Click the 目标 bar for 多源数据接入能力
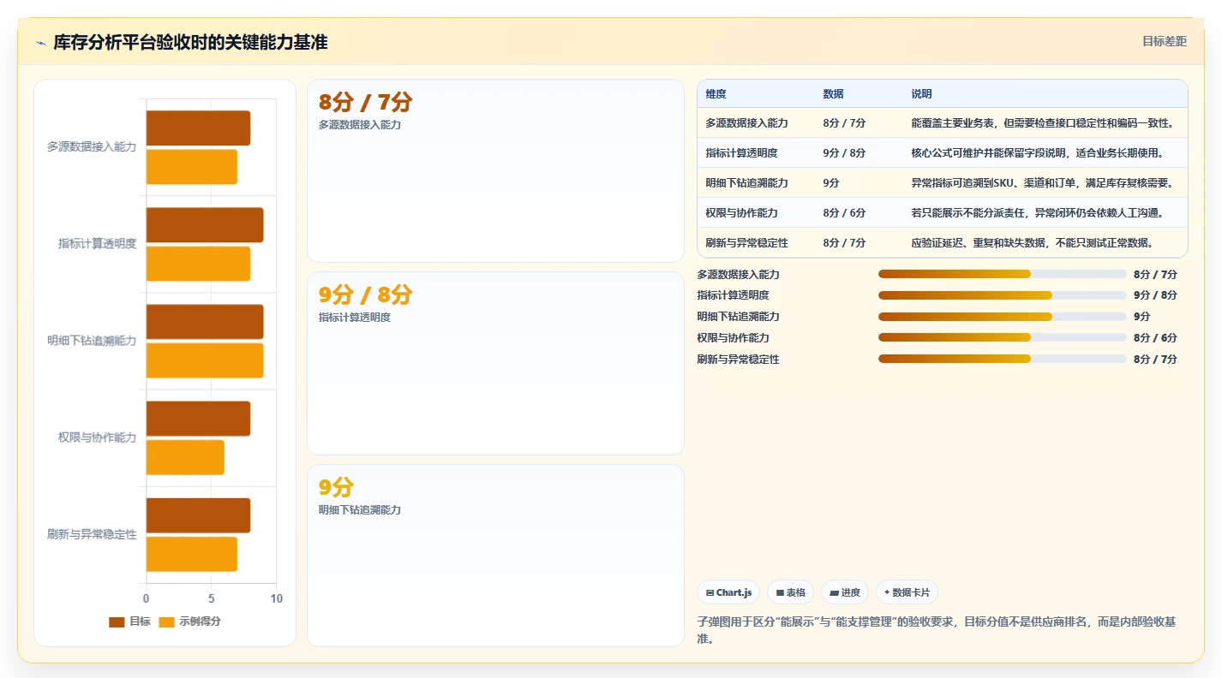The width and height of the screenshot is (1222, 678). (198, 128)
